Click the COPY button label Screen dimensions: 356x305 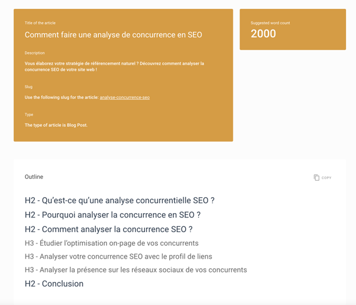(326, 178)
